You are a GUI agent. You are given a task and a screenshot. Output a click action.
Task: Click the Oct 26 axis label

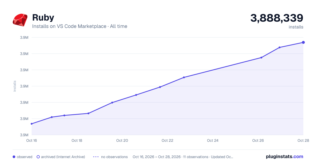tap(258, 140)
